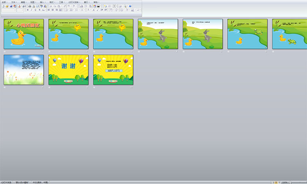Image resolution: width=307 pixels, height=184 pixels.
Task: Toggle Underline formatting
Action: [x=35, y=10]
